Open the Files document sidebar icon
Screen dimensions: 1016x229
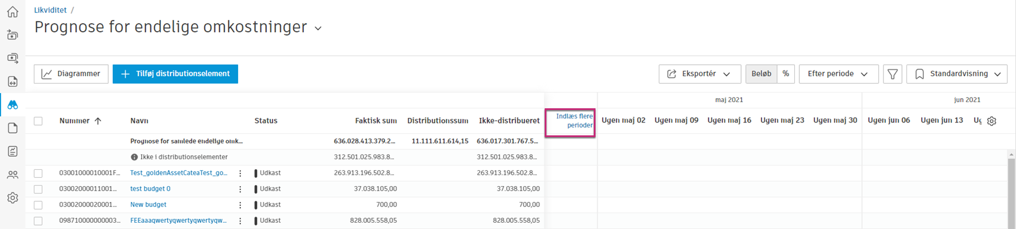pos(12,128)
